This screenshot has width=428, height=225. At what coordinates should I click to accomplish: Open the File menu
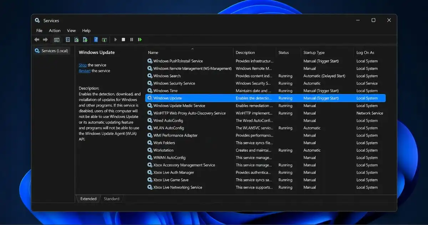pos(39,31)
